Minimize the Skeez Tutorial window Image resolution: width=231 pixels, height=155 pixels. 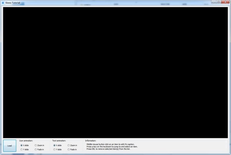213,2
